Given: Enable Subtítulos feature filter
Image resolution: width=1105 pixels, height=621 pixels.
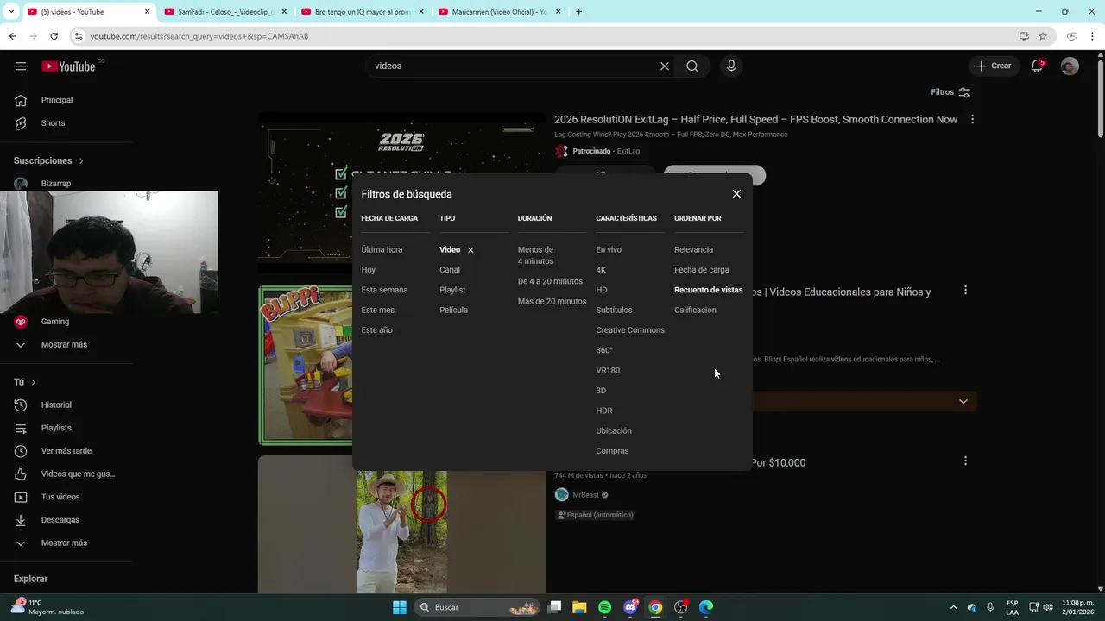Looking at the screenshot, I should pyautogui.click(x=614, y=310).
